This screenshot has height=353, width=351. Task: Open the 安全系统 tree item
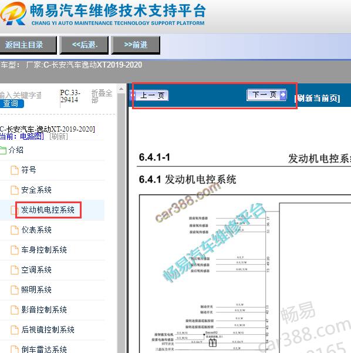point(36,190)
